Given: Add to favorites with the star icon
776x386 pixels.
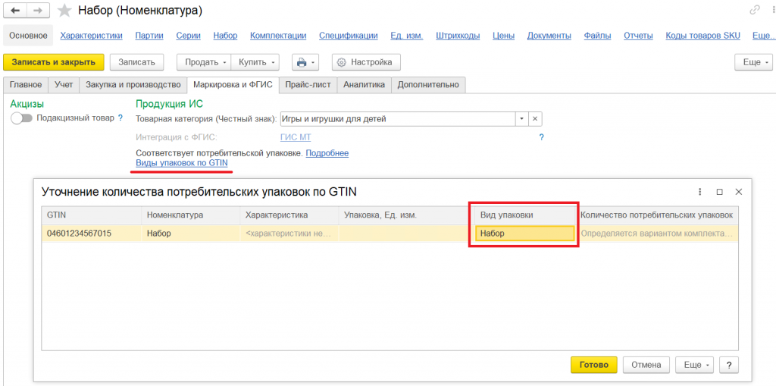Looking at the screenshot, I should [64, 11].
